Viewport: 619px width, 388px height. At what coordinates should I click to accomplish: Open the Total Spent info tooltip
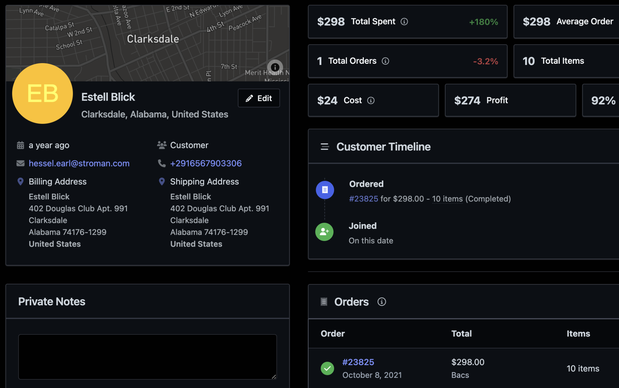(404, 22)
